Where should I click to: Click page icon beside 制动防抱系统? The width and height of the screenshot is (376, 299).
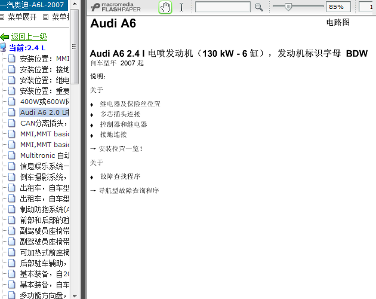[x=11, y=209]
